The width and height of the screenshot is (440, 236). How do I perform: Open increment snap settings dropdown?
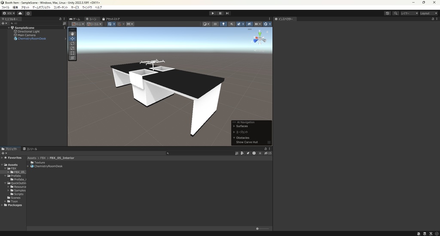130,24
